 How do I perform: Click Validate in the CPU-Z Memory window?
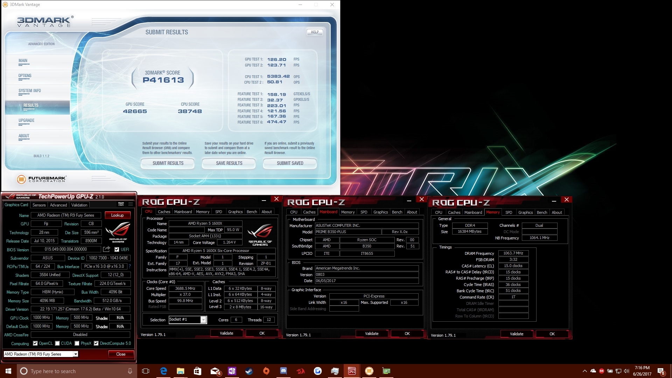click(x=517, y=334)
